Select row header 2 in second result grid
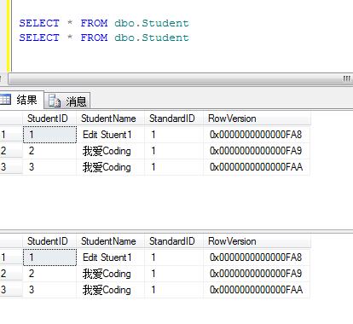The height and width of the screenshot is (324, 353). [11, 274]
